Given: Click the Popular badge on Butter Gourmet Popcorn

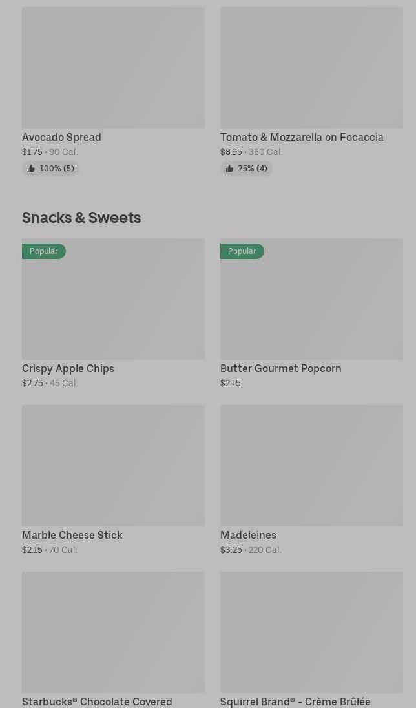Looking at the screenshot, I should pyautogui.click(x=242, y=251).
